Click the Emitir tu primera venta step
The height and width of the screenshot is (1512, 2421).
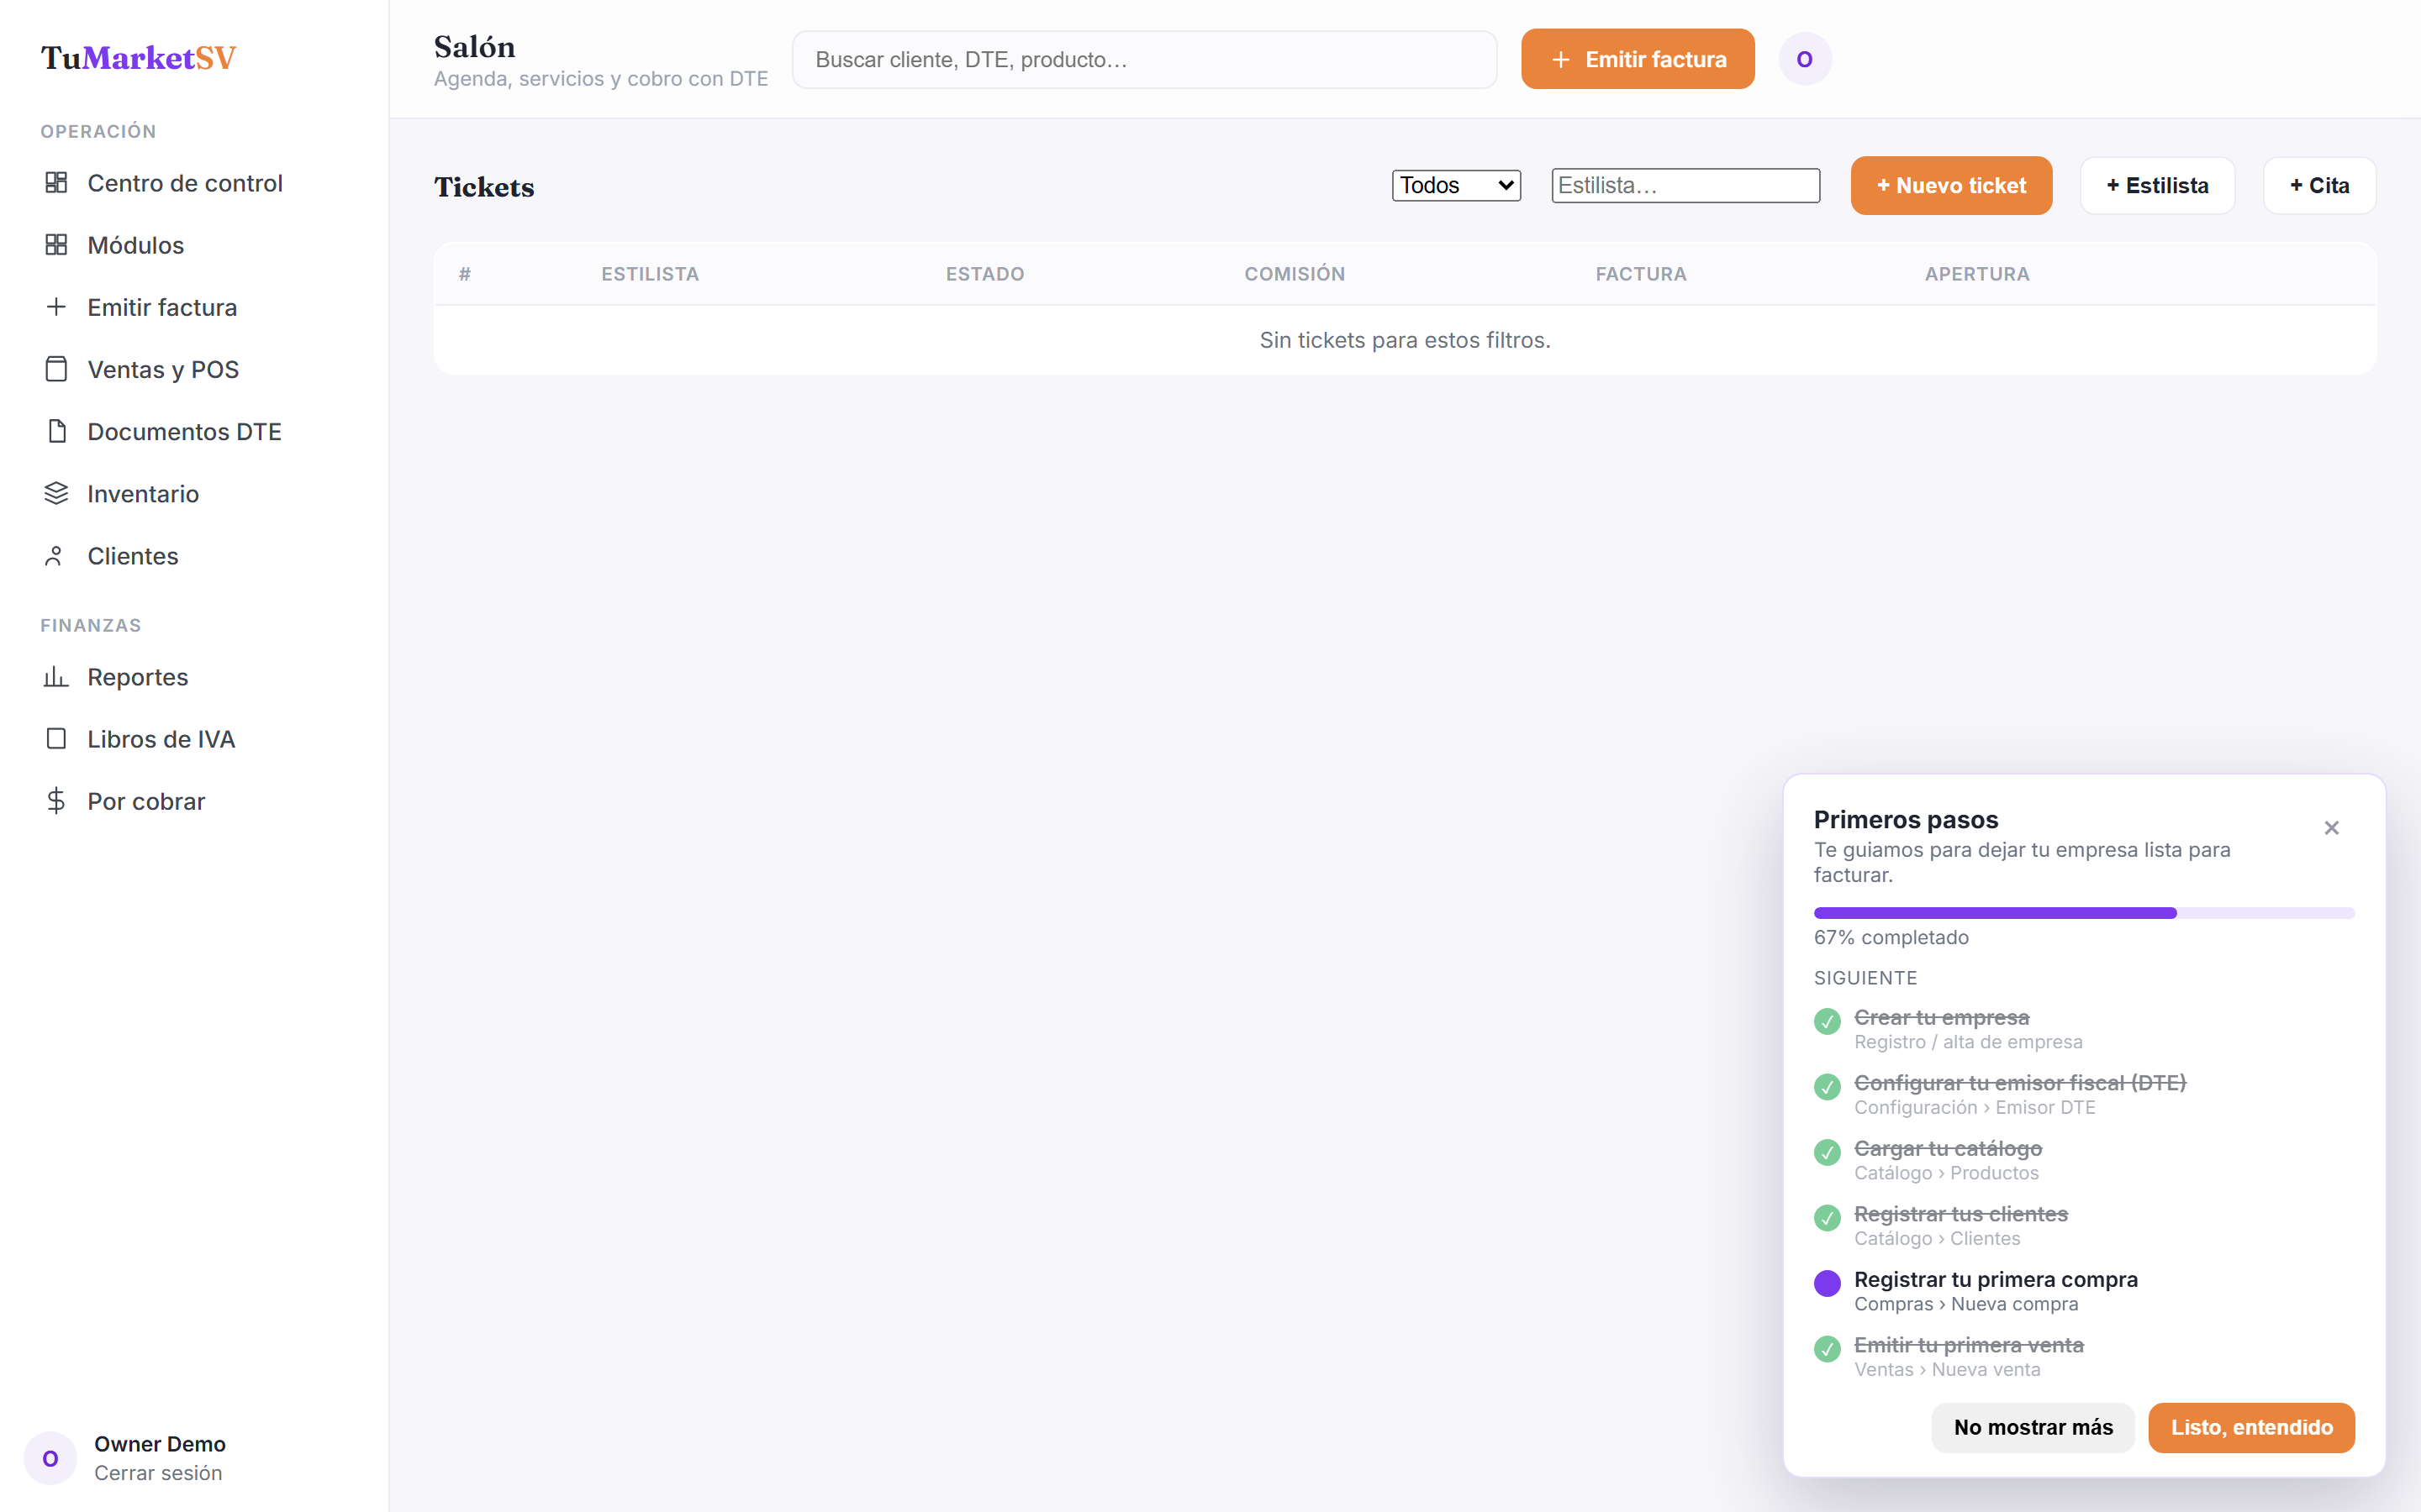tap(2084, 1356)
